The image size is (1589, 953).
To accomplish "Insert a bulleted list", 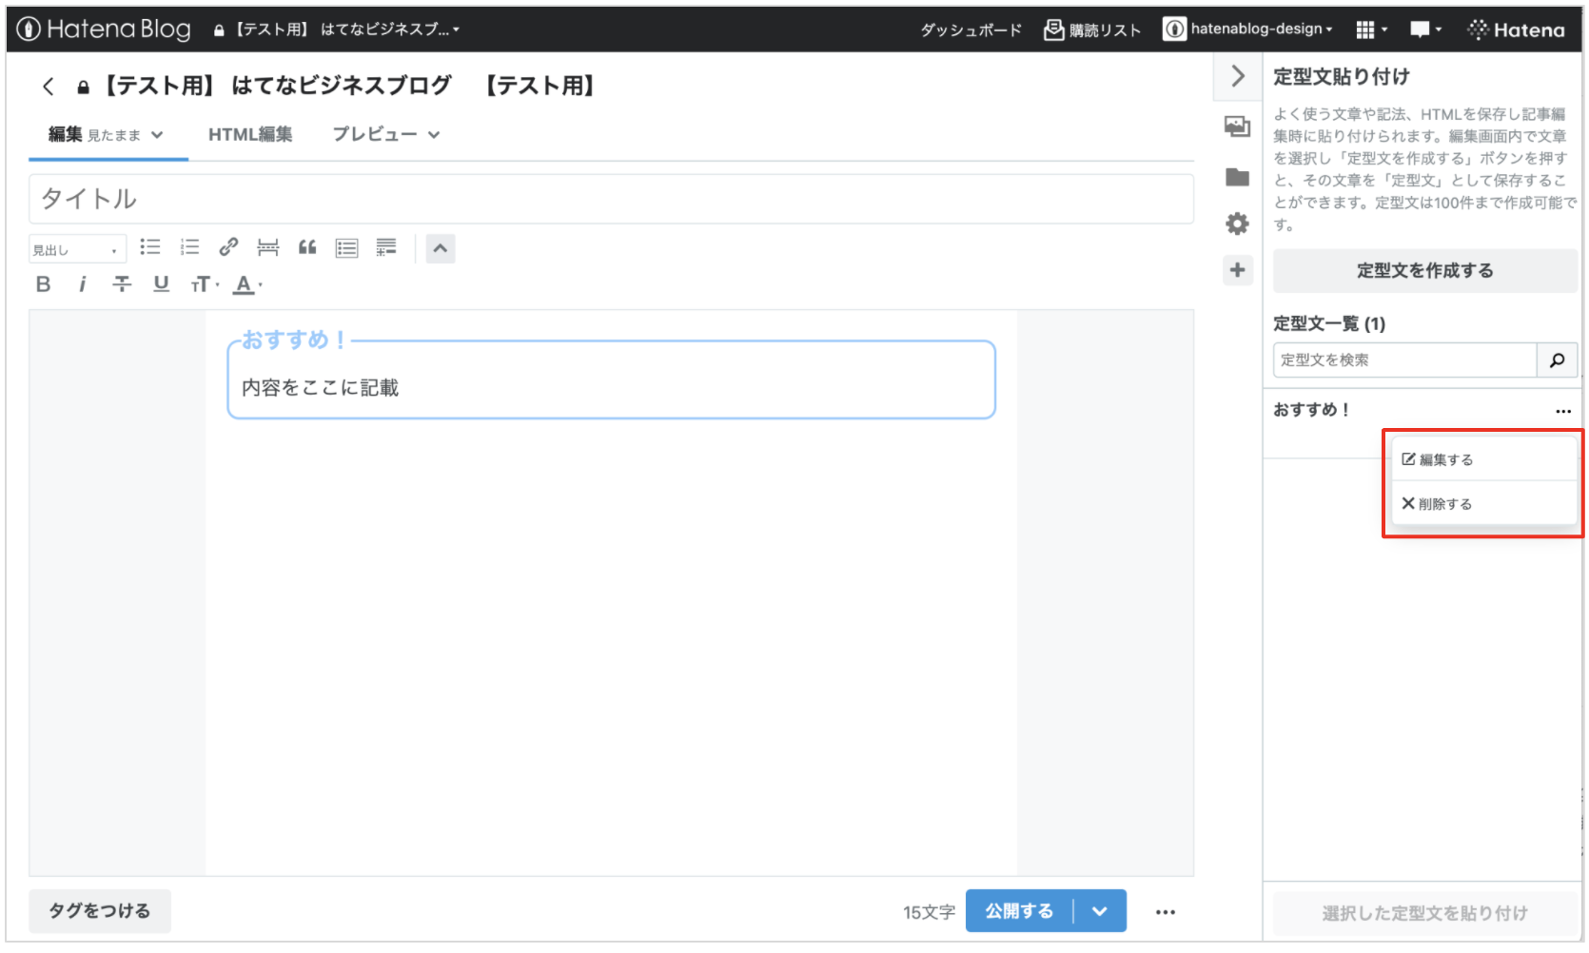I will click(x=150, y=248).
